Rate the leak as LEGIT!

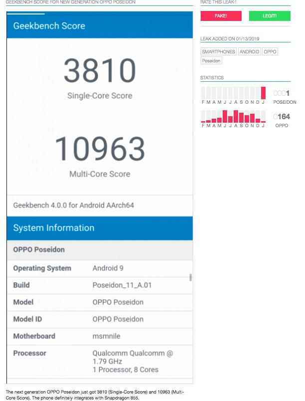tap(270, 16)
